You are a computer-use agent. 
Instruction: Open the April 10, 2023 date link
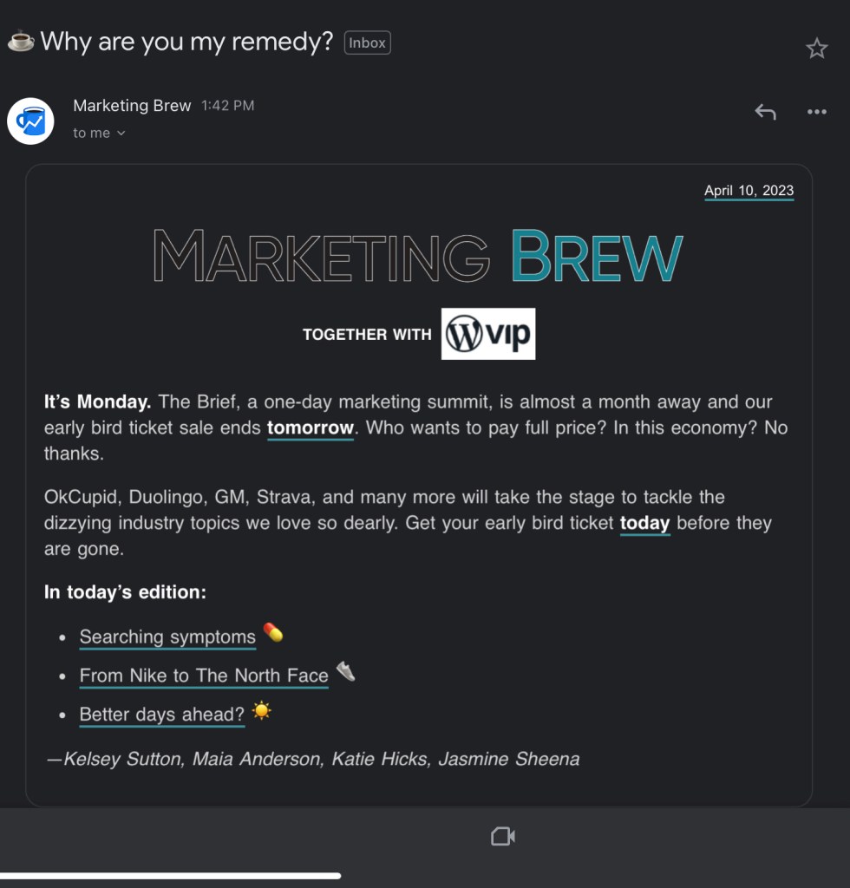click(x=749, y=191)
